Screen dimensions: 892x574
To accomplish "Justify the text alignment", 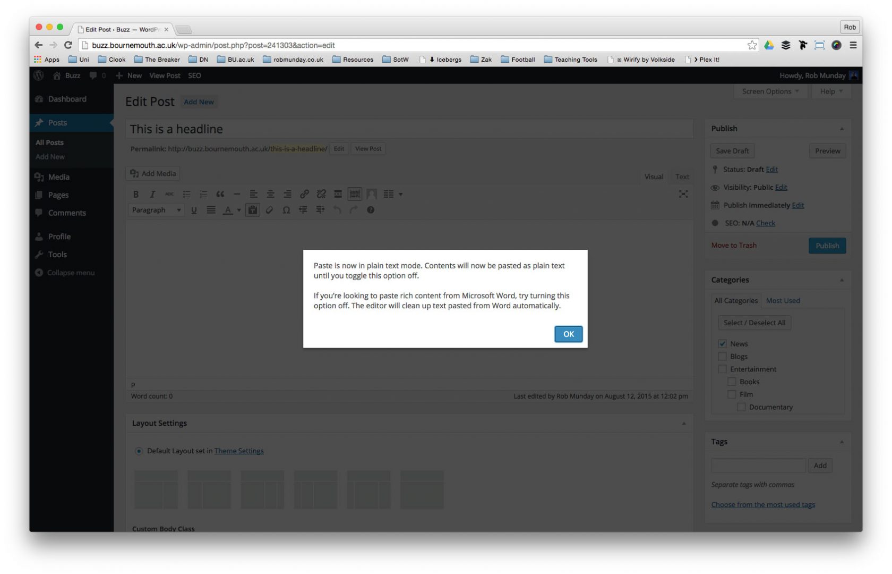I will 211,210.
